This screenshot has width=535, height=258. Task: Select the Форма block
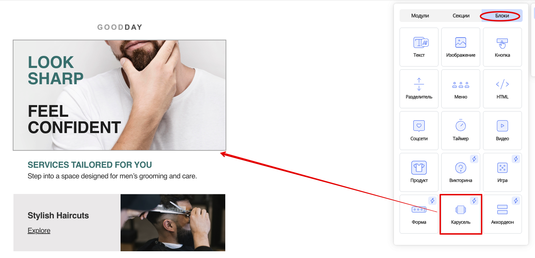[x=419, y=214]
